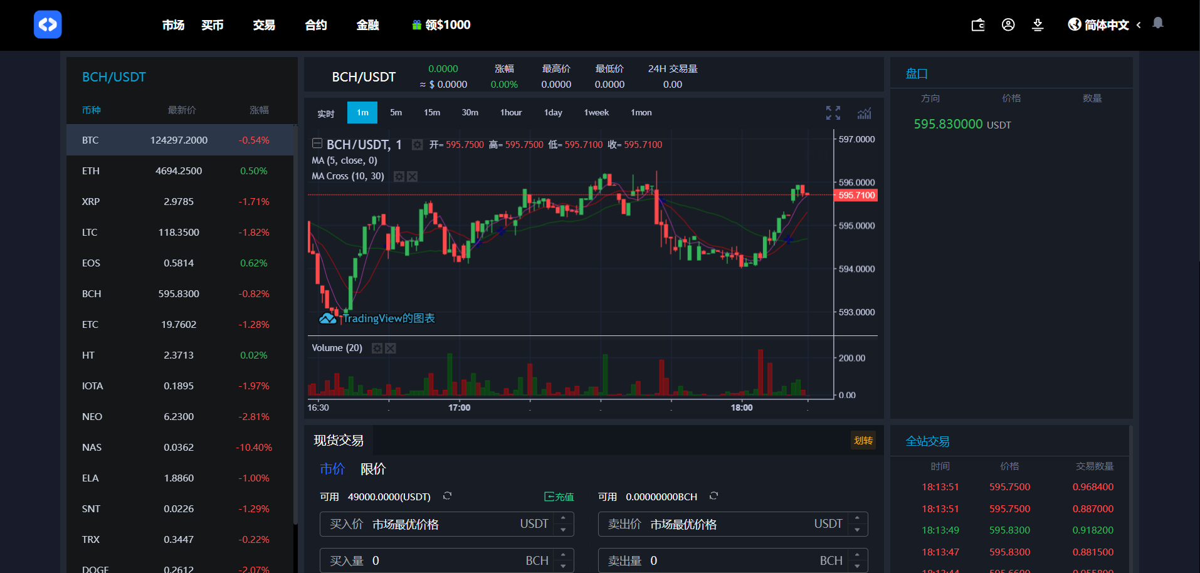Switch to 限价 limit order tab
The height and width of the screenshot is (573, 1200).
click(373, 469)
